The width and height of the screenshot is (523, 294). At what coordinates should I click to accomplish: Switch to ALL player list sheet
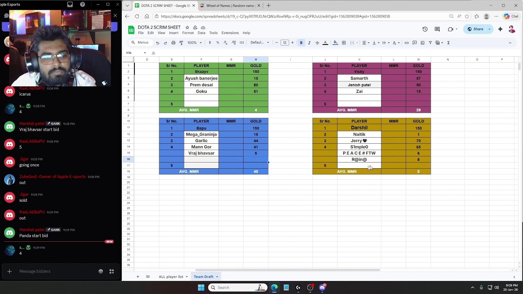[173, 277]
